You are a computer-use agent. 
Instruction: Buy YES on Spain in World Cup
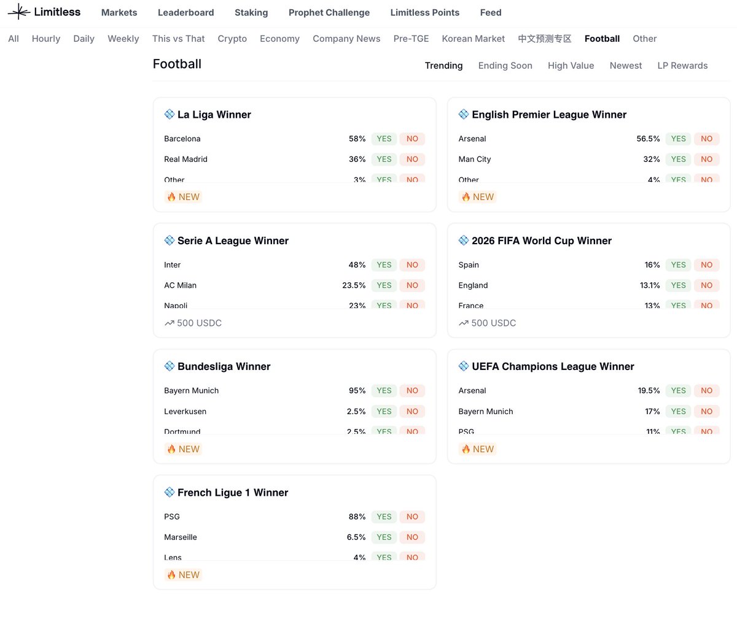(x=678, y=265)
